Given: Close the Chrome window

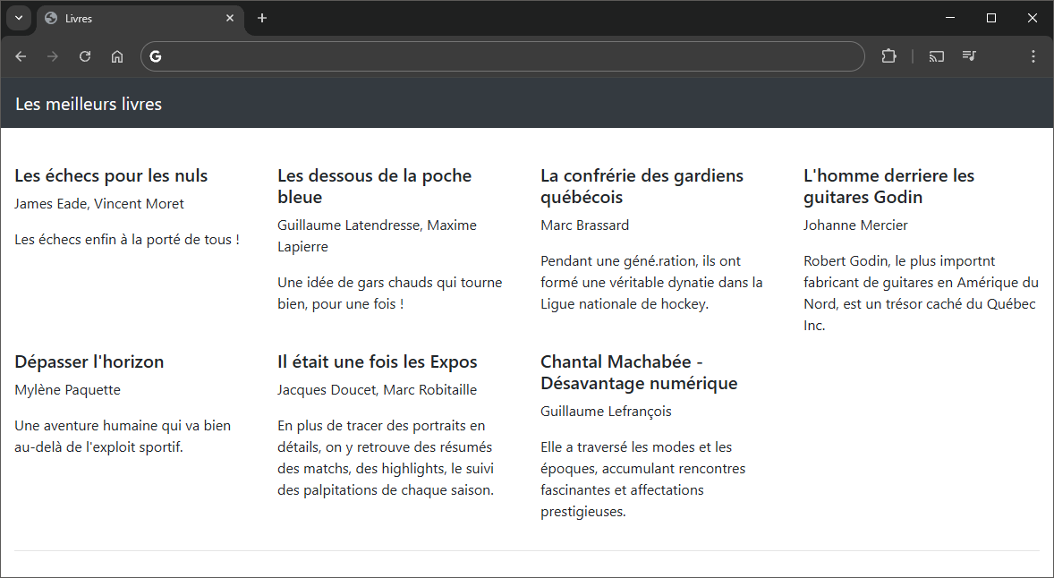Looking at the screenshot, I should coord(1033,18).
